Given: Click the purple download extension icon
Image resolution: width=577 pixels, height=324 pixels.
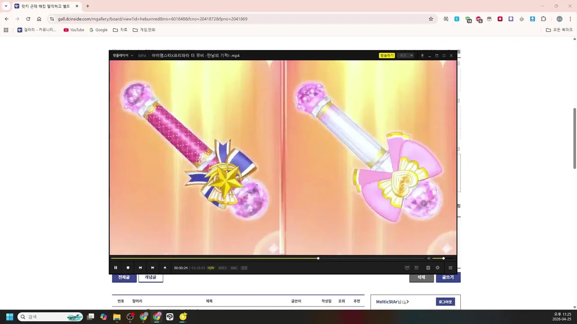Looking at the screenshot, I should pos(511,19).
